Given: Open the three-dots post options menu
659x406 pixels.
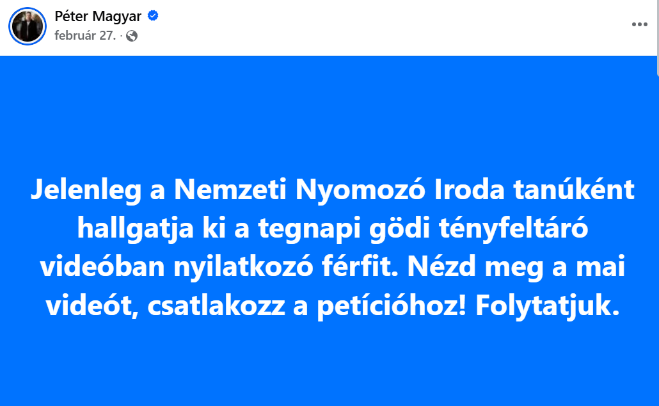Looking at the screenshot, I should click(x=639, y=24).
